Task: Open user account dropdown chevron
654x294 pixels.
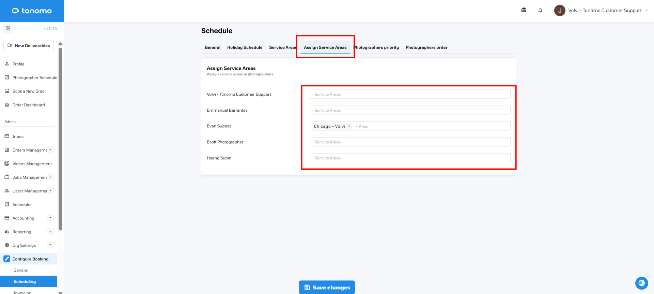Action: point(647,10)
